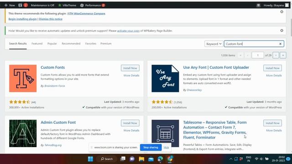Click Stop sharing in Loom bar

point(151,148)
